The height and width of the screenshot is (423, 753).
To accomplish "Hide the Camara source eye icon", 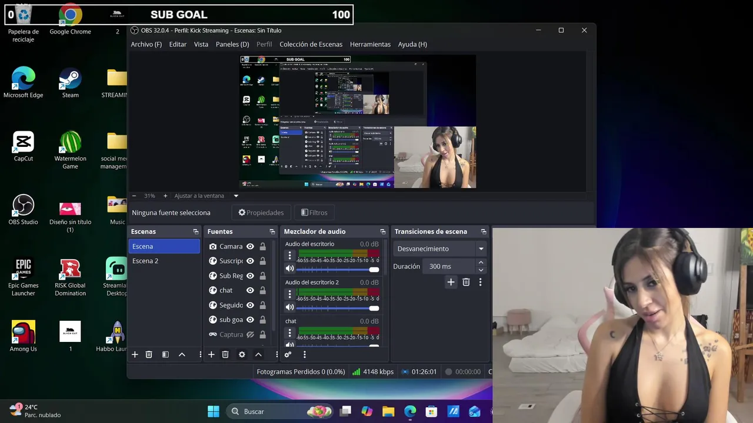I will pyautogui.click(x=250, y=247).
